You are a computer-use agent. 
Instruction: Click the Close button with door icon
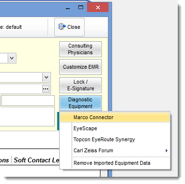[x=69, y=27]
